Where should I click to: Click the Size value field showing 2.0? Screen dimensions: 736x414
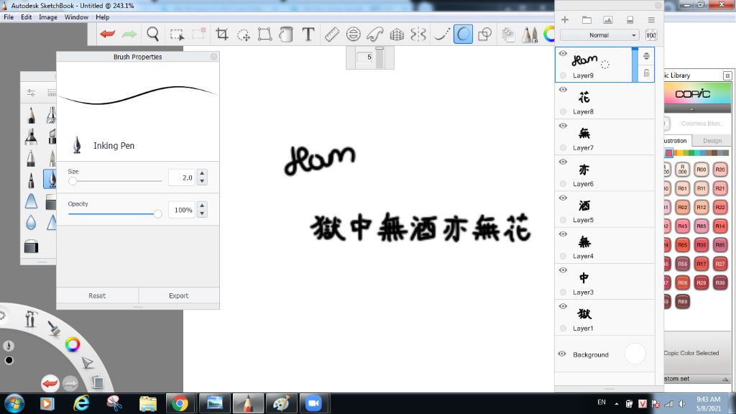[182, 178]
